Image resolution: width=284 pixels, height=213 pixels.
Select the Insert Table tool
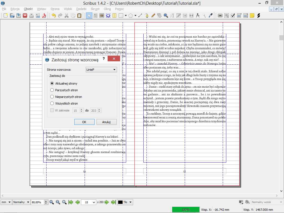click(x=114, y=16)
